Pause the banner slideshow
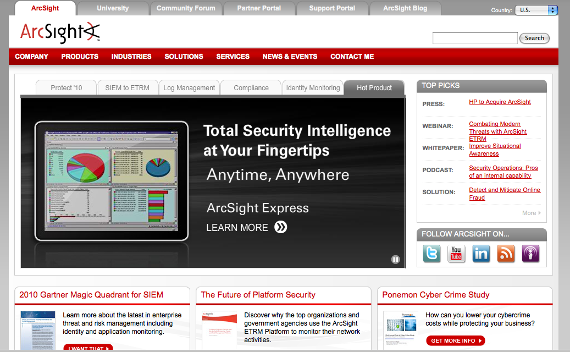Viewport: 570px width, 352px height. pos(395,259)
